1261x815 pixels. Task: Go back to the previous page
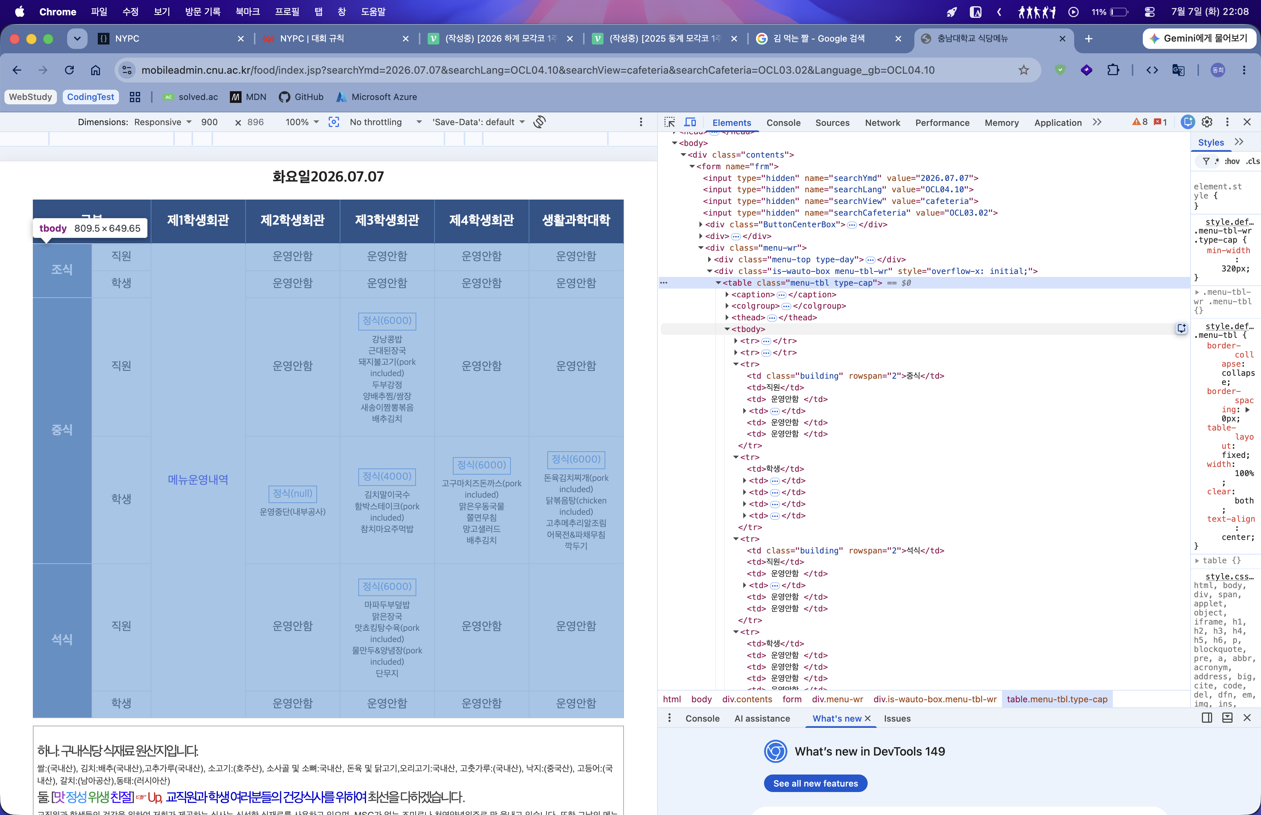point(17,70)
